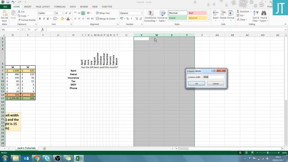This screenshot has height=162, width=288.
Task: Apply the Good cell style
Action: coord(178,18)
